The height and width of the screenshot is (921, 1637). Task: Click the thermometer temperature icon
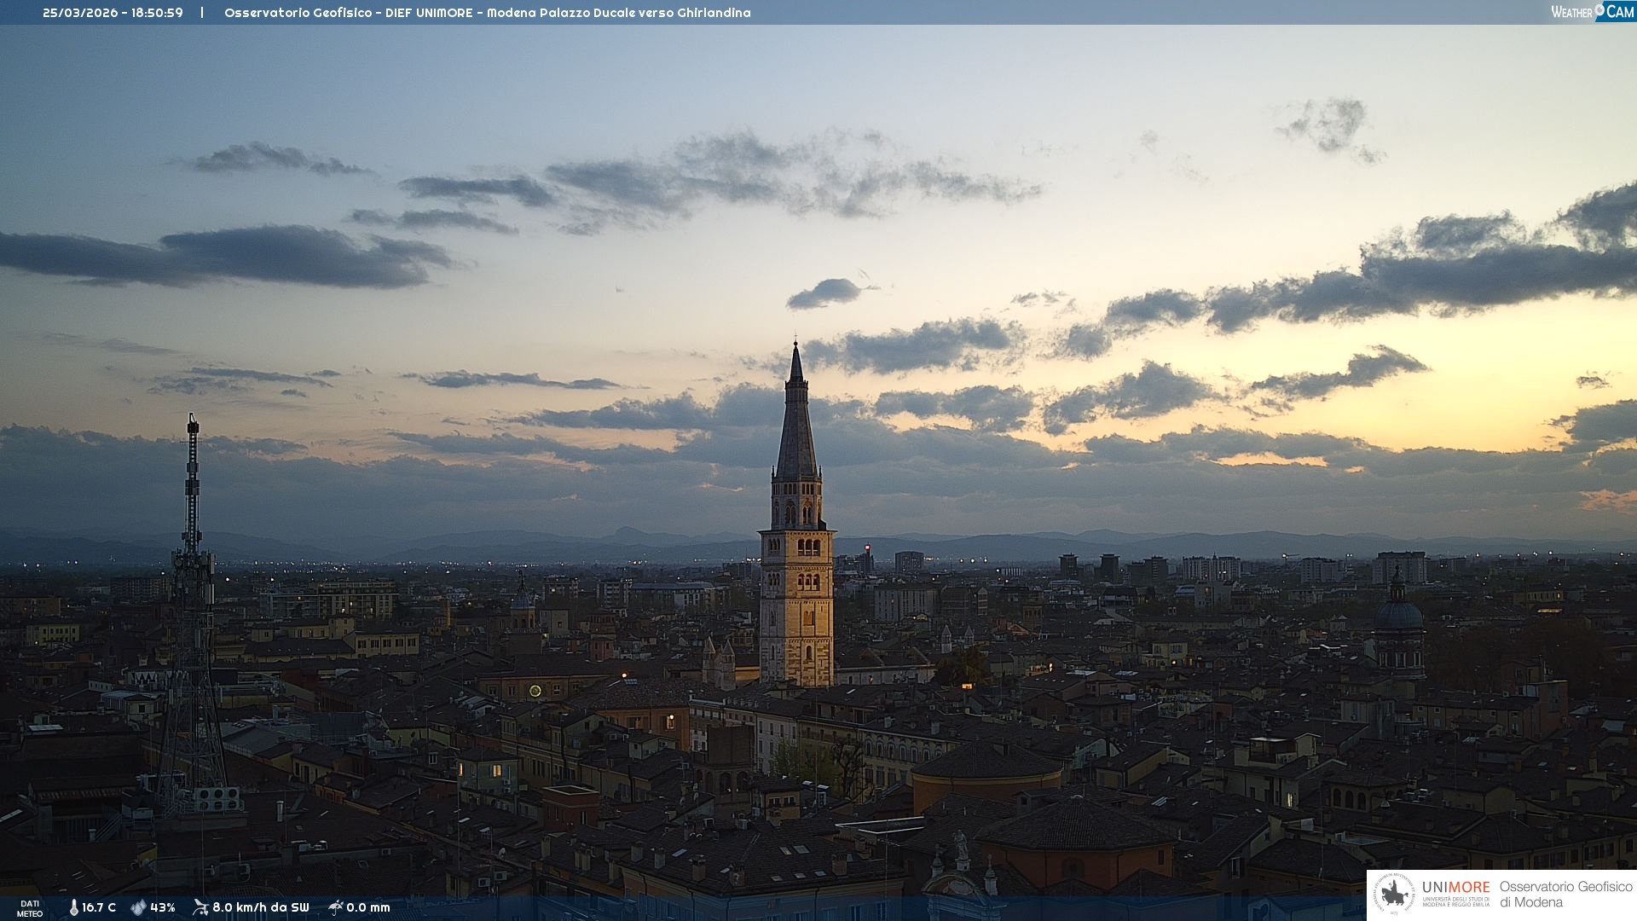coord(73,907)
